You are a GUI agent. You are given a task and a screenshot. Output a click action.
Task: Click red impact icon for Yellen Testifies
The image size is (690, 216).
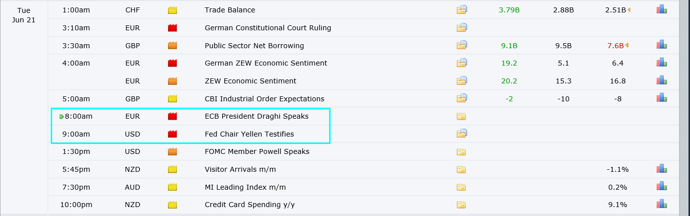[x=172, y=134]
